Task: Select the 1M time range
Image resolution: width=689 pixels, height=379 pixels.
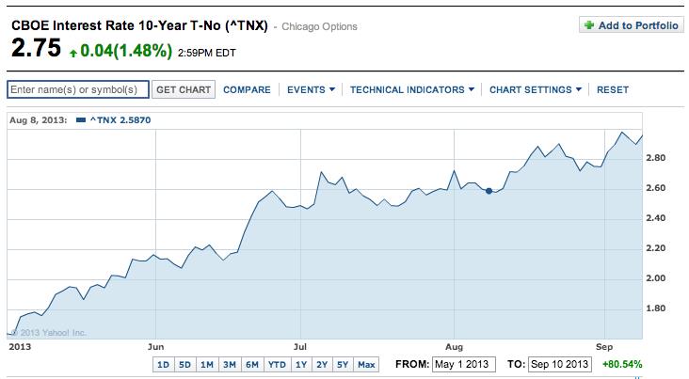Action: pos(207,365)
